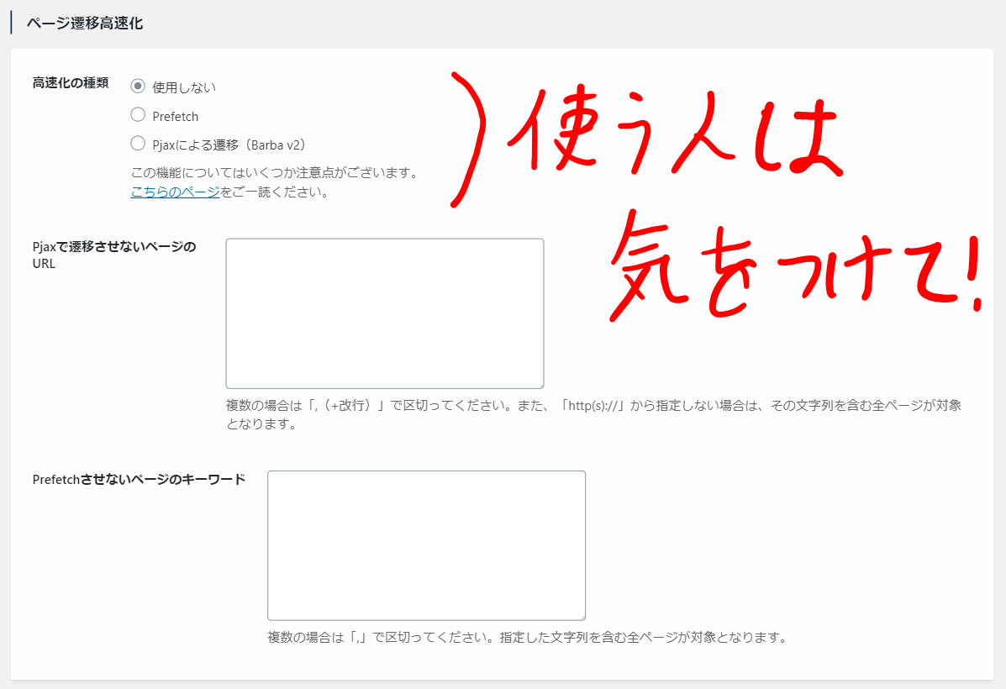Click the この機能についてはいくつか注意点 notice text

pos(275,173)
